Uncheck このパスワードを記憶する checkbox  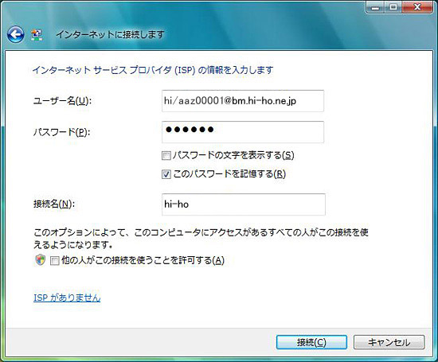(x=166, y=174)
